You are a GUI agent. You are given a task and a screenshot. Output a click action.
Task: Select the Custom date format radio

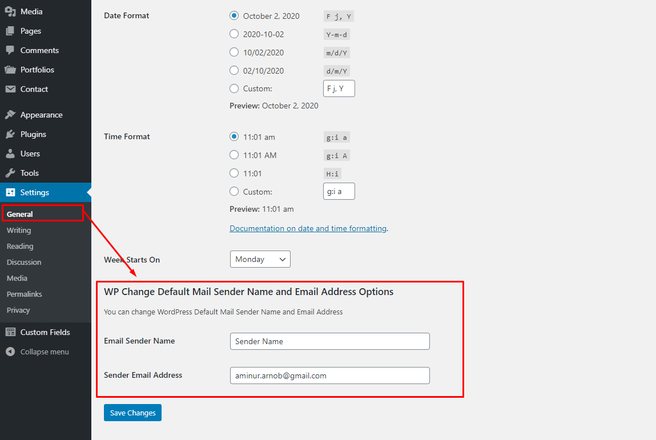coord(234,88)
